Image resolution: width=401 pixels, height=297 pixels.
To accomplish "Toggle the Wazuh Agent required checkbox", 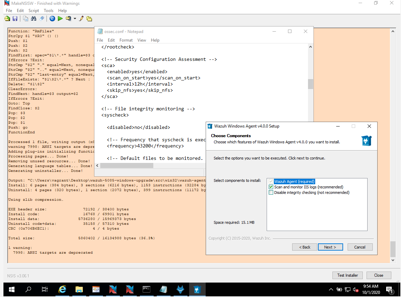I will [x=271, y=181].
